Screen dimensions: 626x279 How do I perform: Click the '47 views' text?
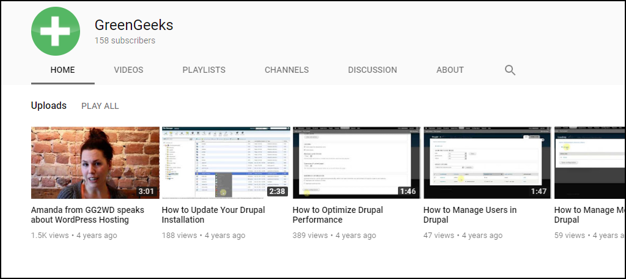coord(439,236)
